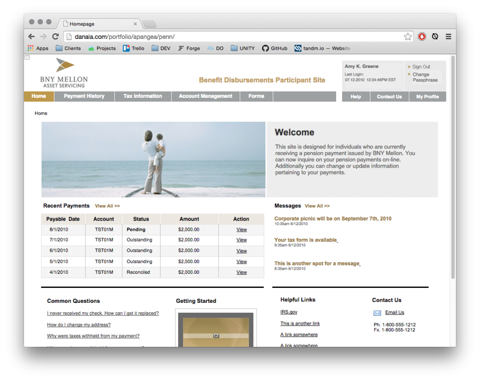Open the Chrome hamburger menu
This screenshot has height=381, width=480.
click(449, 37)
